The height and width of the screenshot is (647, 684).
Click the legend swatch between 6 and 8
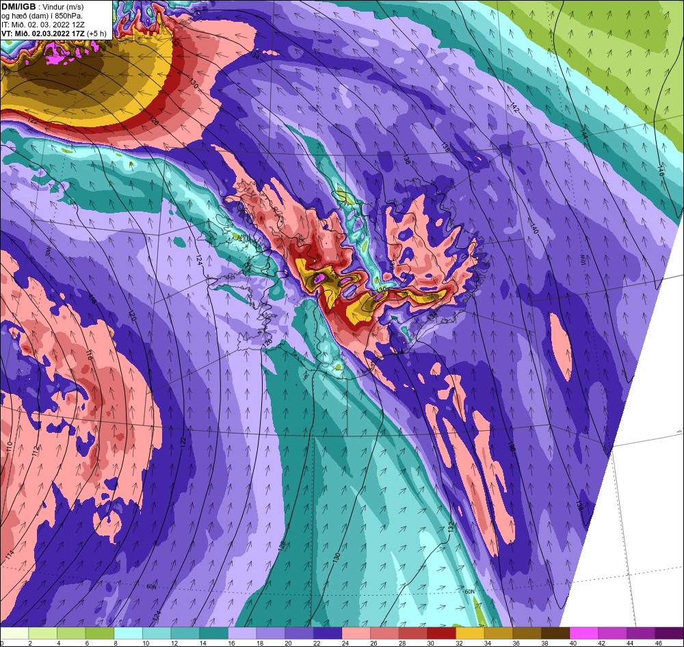(x=100, y=633)
